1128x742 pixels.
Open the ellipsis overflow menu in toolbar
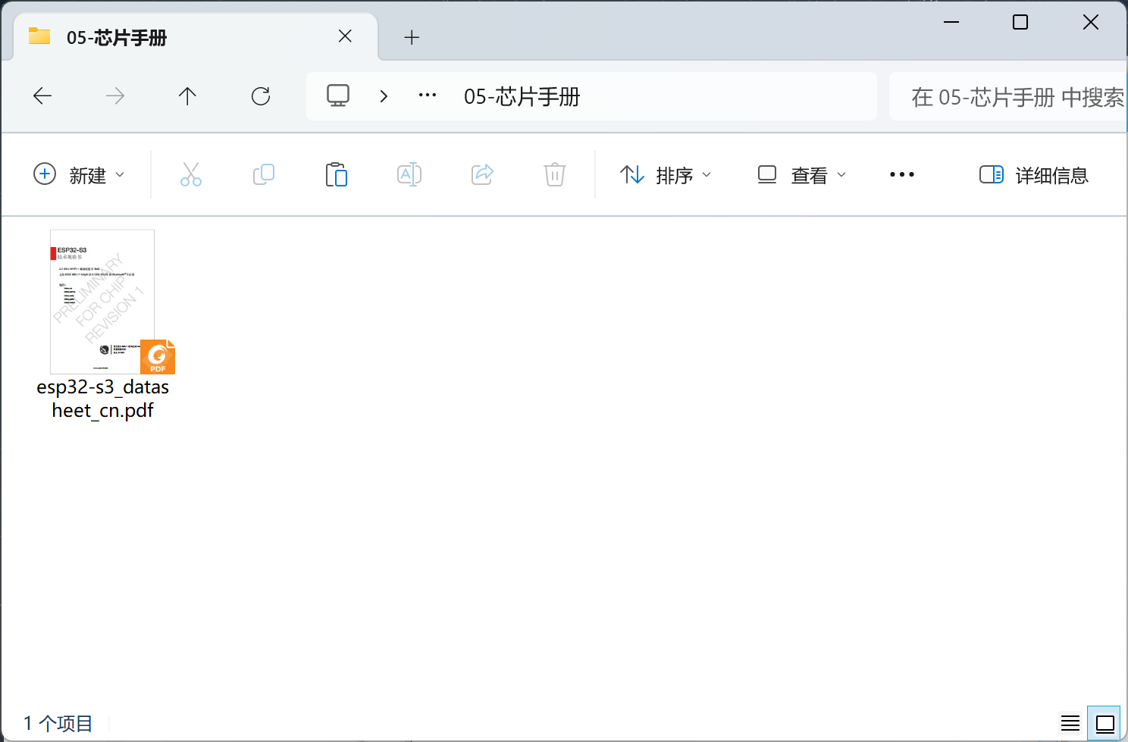(x=901, y=174)
